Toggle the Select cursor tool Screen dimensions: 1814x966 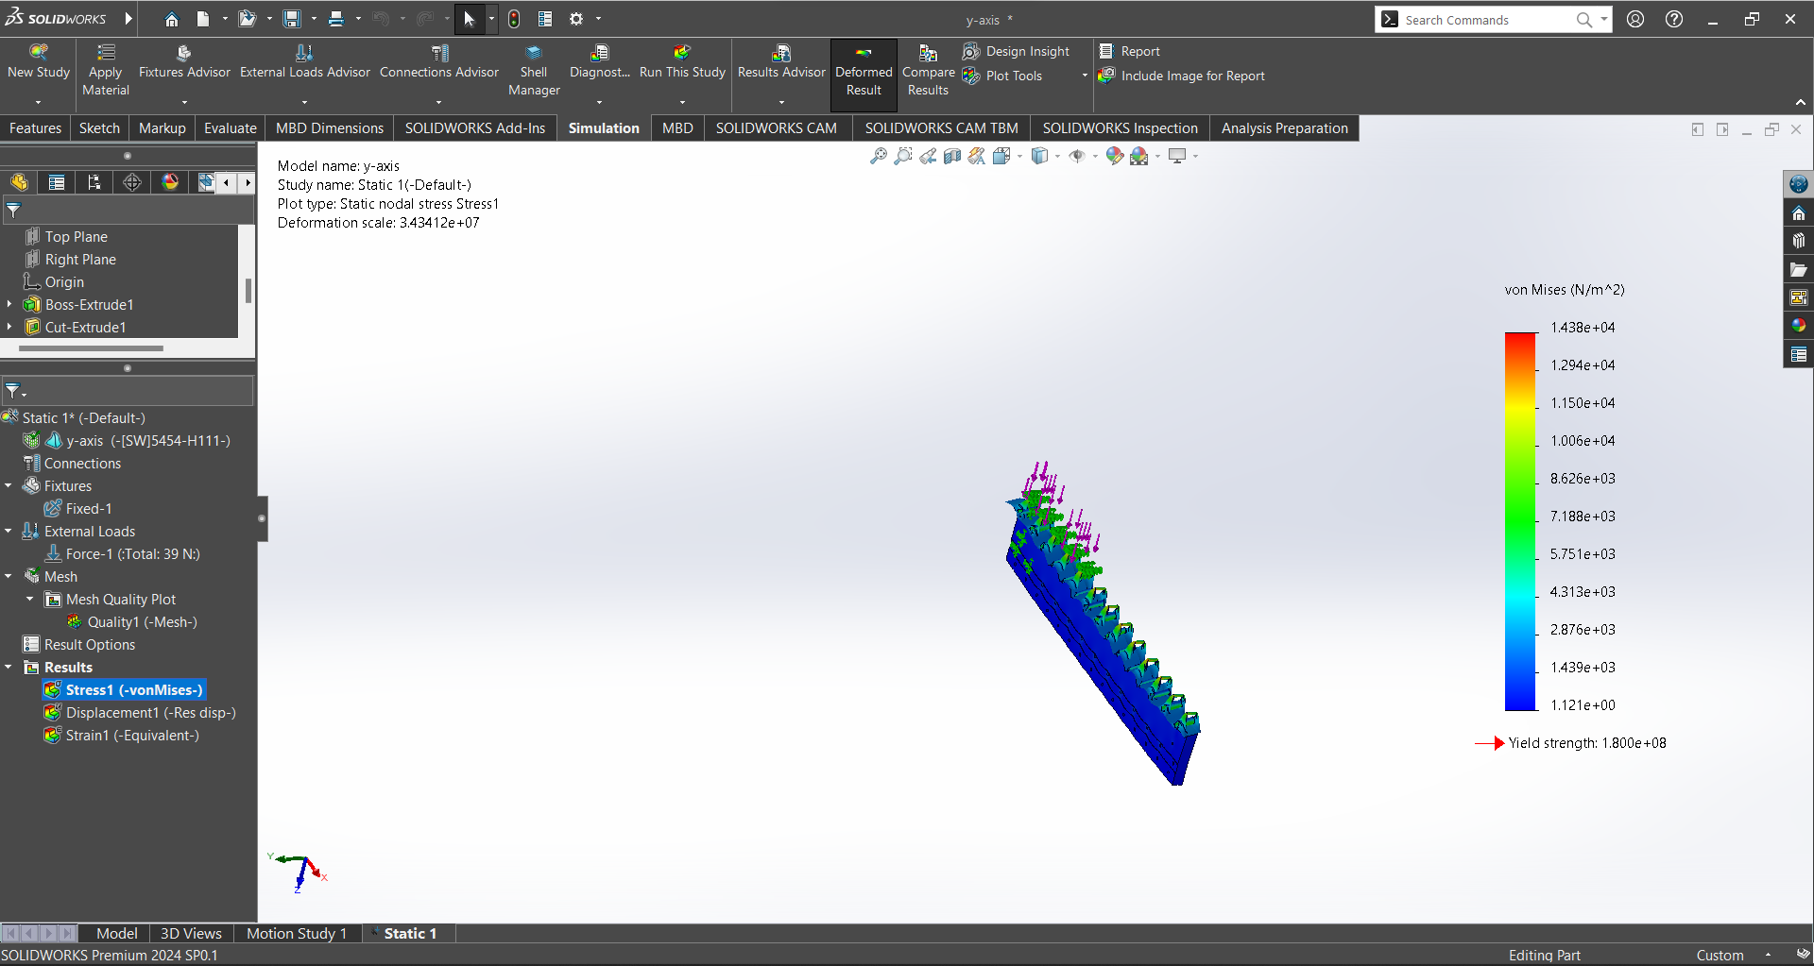click(470, 19)
